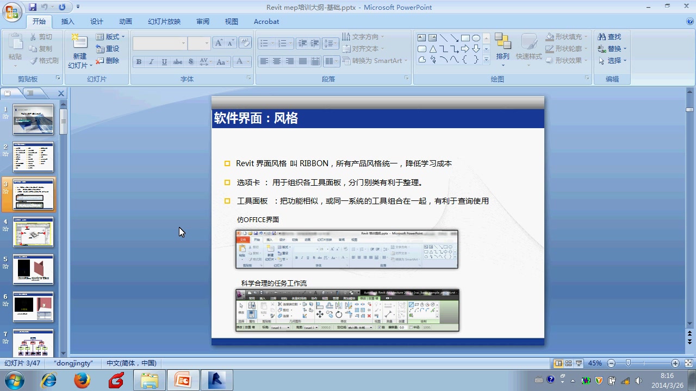Click the zoom slider handle
The width and height of the screenshot is (696, 391).
coord(628,363)
